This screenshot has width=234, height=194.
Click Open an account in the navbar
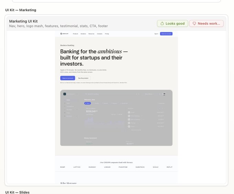tap(166, 34)
